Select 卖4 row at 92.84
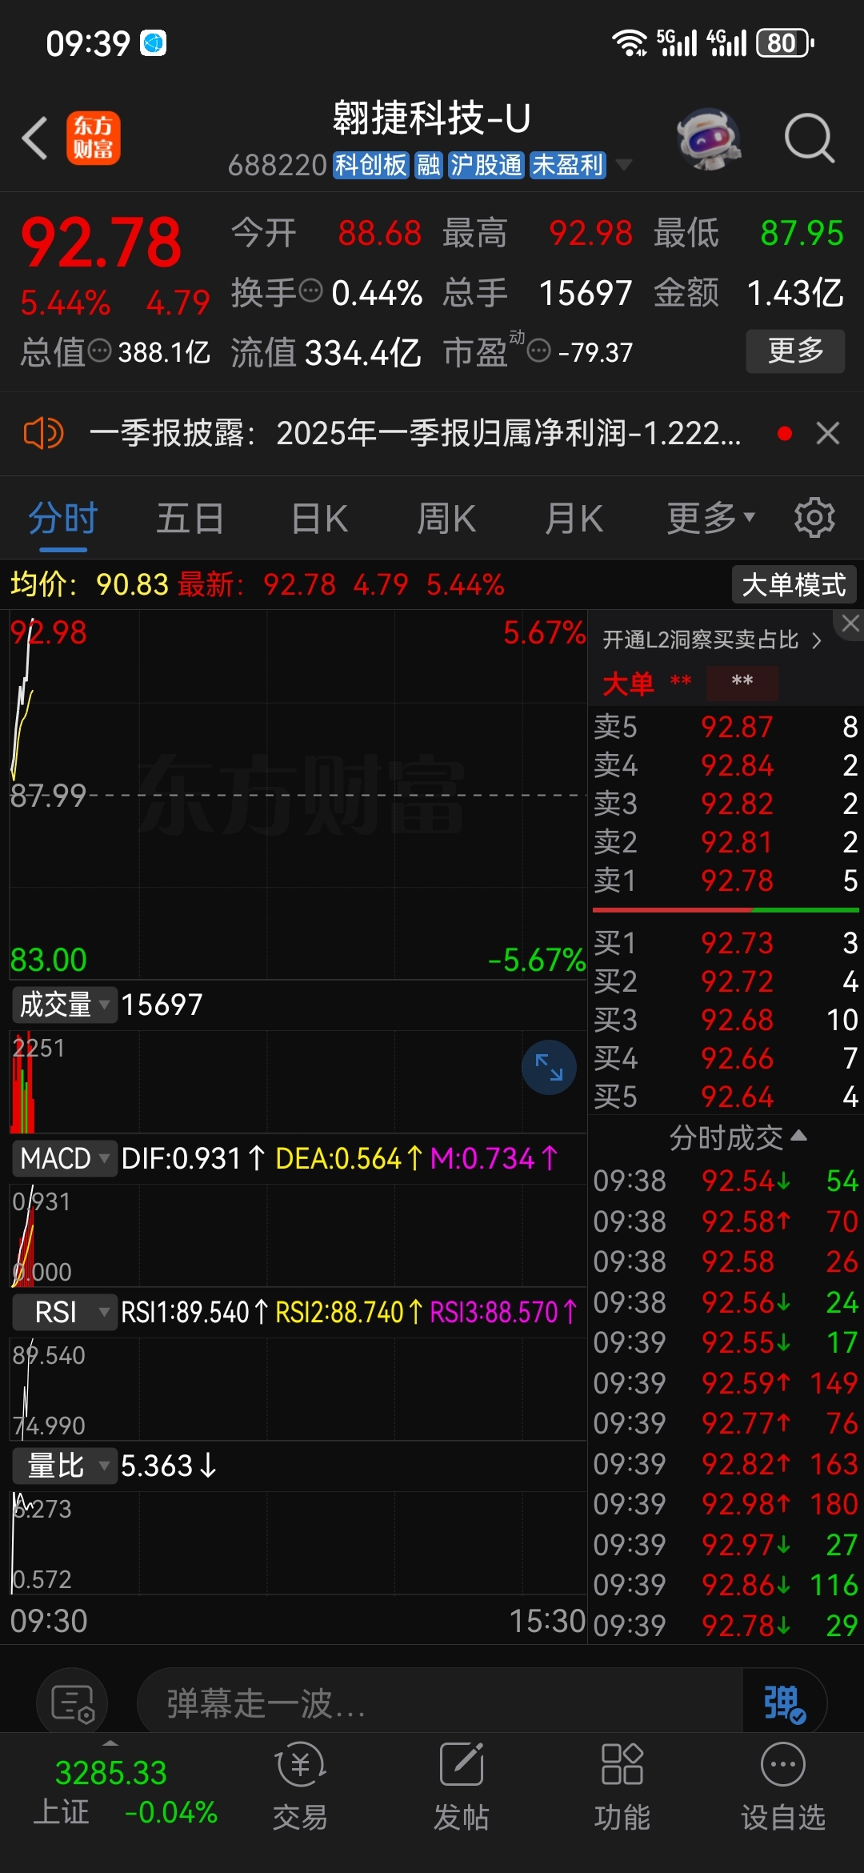Image resolution: width=864 pixels, height=1873 pixels. coord(726,765)
